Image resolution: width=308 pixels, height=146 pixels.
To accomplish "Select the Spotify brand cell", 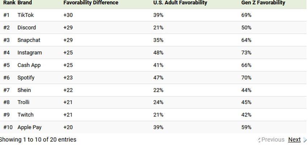I will point(26,77).
